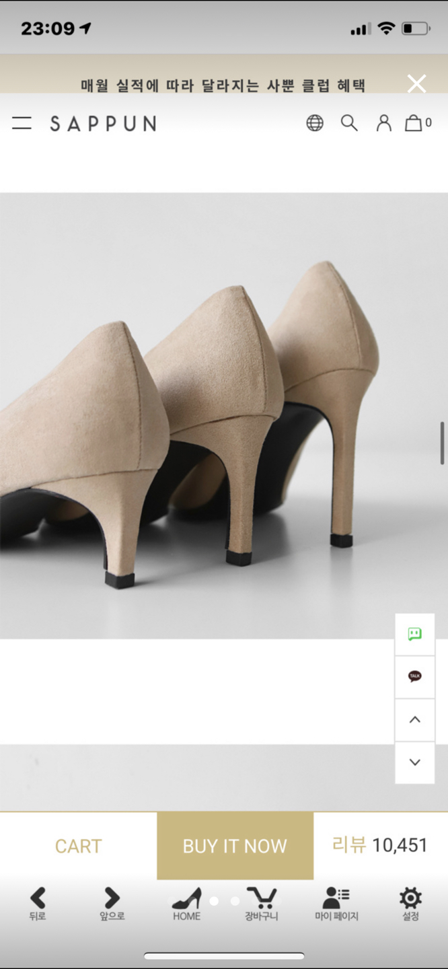
Task: Jump to page top with up chevron
Action: [x=415, y=719]
